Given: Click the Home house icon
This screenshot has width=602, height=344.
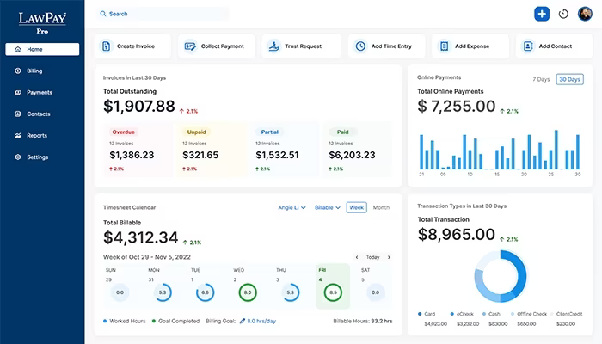Looking at the screenshot, I should (18, 49).
